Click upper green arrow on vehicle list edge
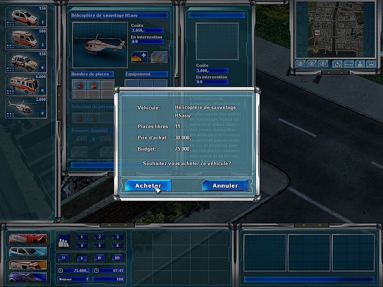This screenshot has height=287, width=383. tap(59, 94)
